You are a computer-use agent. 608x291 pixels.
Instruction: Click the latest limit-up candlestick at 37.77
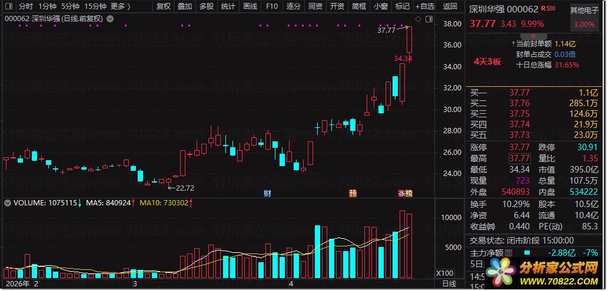click(408, 39)
